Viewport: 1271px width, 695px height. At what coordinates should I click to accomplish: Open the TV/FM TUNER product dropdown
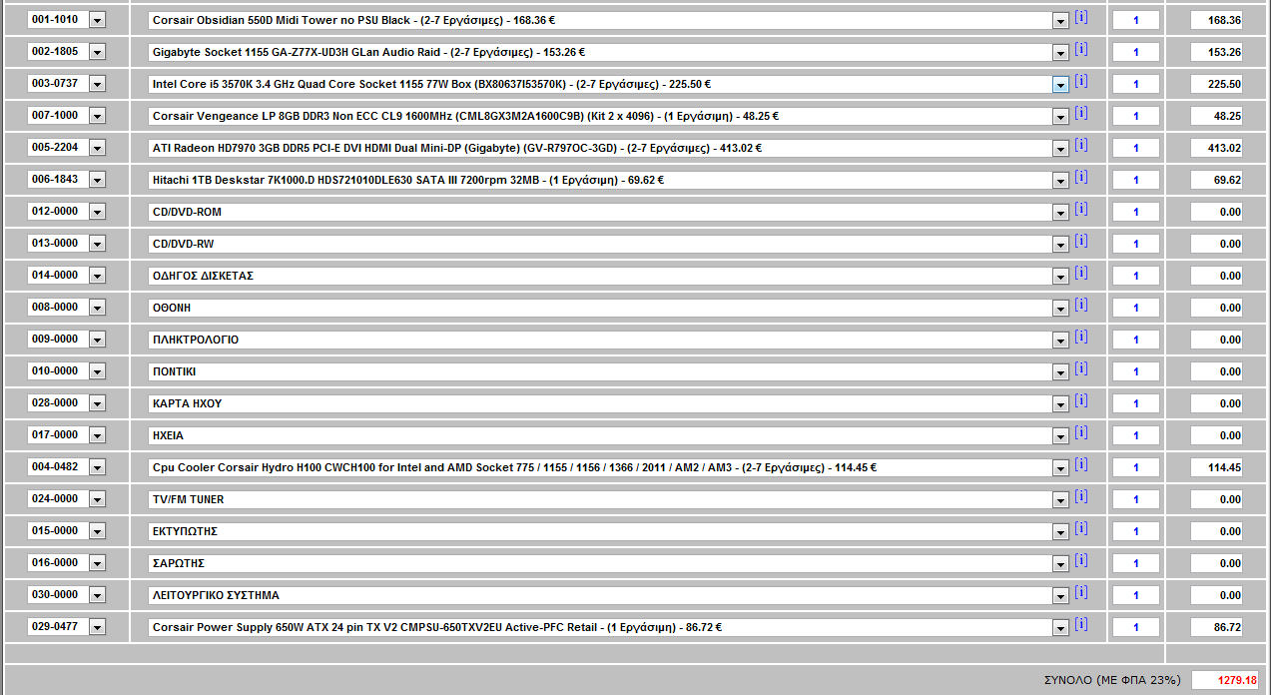(1060, 500)
